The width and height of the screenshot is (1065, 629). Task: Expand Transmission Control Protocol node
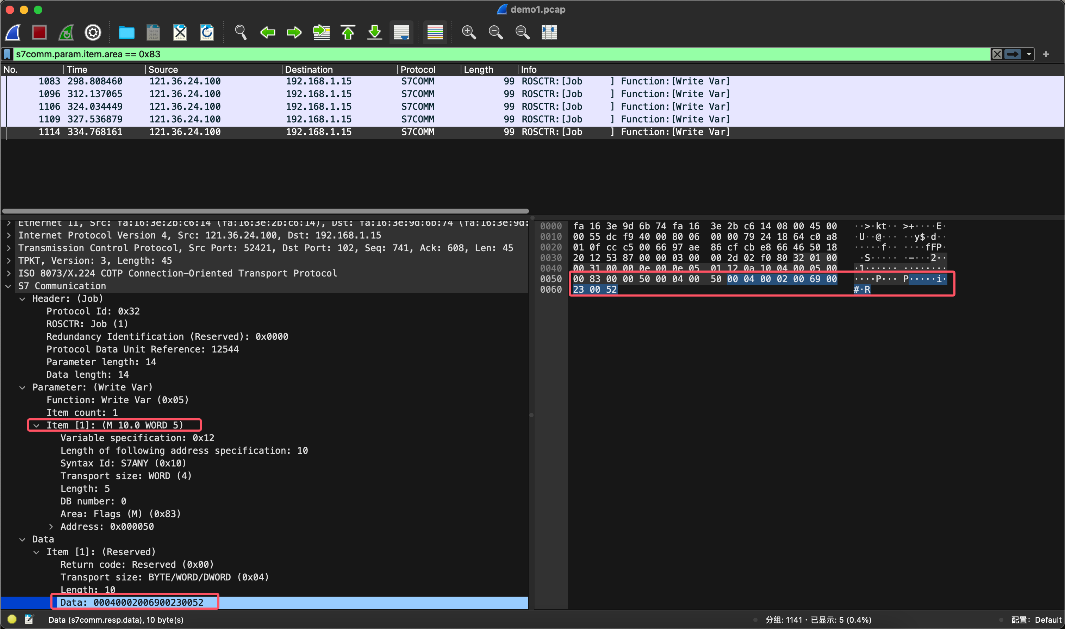coord(8,248)
